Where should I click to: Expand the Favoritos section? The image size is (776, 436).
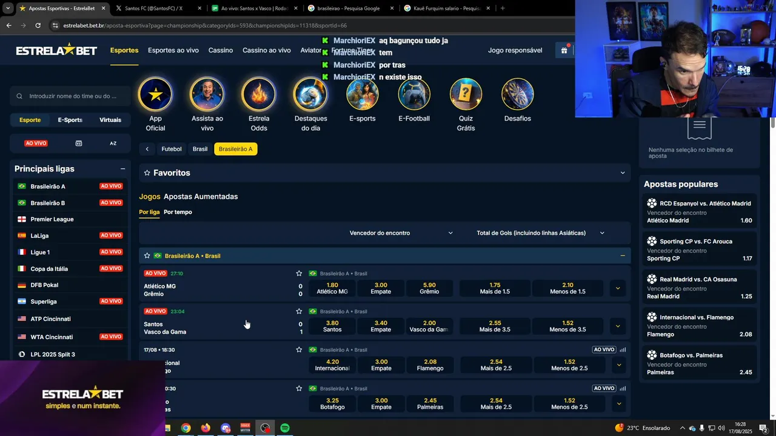(622, 173)
